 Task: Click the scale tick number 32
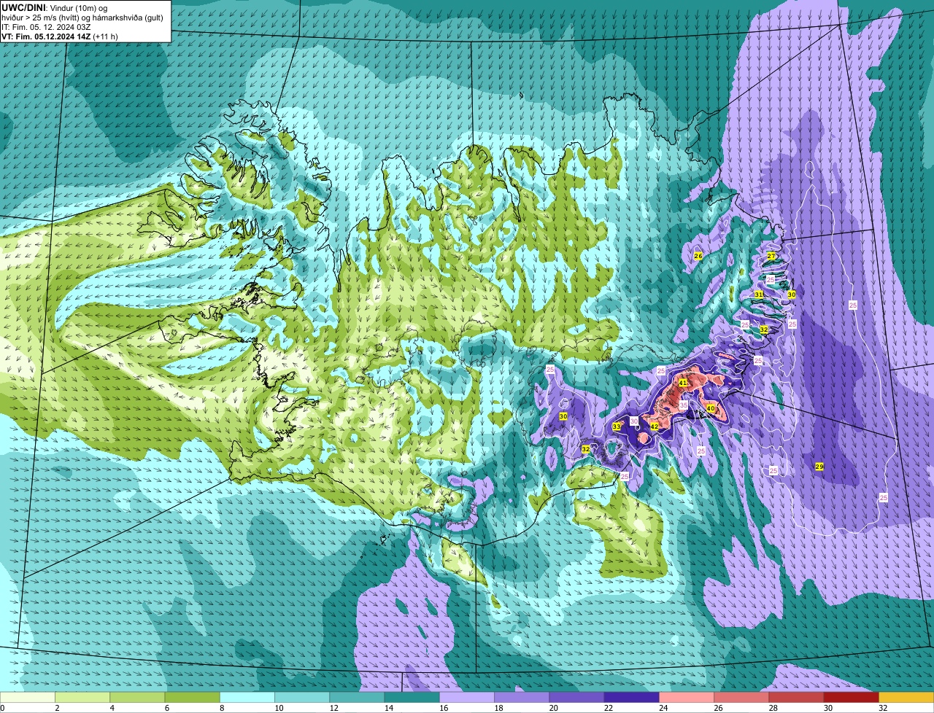[882, 708]
